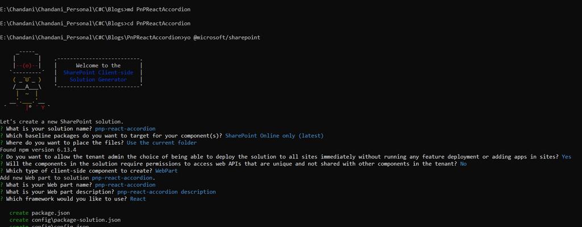Click the "No" web API permissions answer
Screen dimensions: 582x227
(x=463, y=164)
